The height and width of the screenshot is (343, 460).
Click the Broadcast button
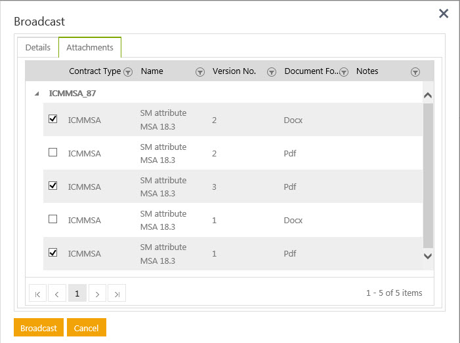[39, 328]
